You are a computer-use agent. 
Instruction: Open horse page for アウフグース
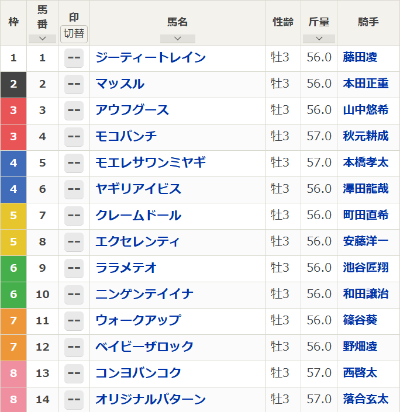click(132, 110)
